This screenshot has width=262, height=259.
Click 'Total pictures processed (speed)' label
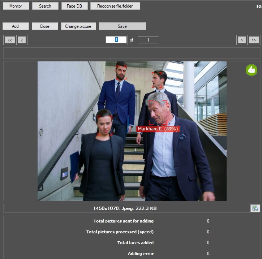pyautogui.click(x=120, y=232)
